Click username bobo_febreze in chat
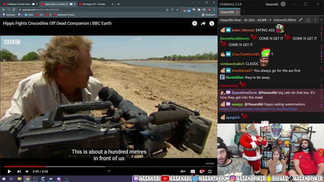The image size is (324, 182). click(242, 30)
